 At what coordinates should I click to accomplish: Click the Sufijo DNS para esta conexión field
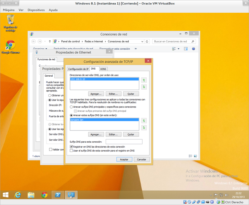[124, 142]
